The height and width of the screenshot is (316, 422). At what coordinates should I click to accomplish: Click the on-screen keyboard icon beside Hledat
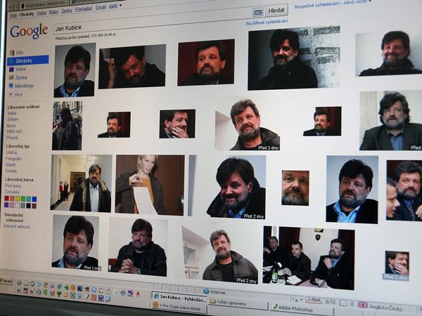tap(258, 12)
